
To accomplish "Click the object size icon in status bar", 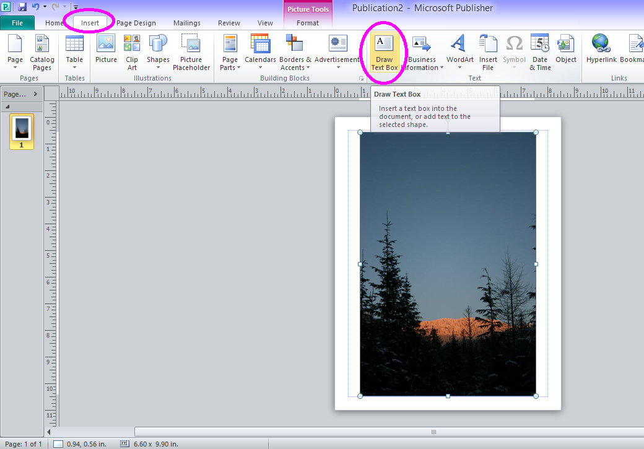I will pos(124,443).
